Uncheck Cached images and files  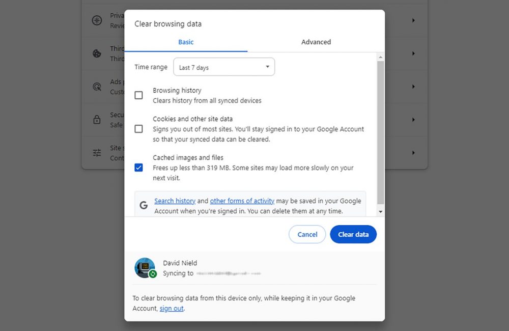[138, 168]
